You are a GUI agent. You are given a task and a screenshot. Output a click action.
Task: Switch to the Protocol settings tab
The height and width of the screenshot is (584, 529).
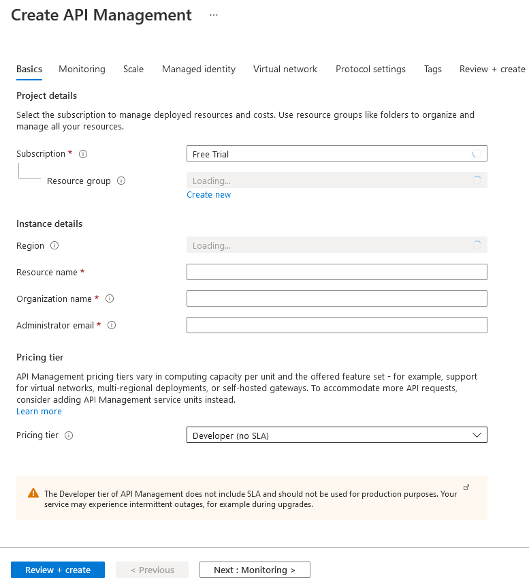(370, 69)
